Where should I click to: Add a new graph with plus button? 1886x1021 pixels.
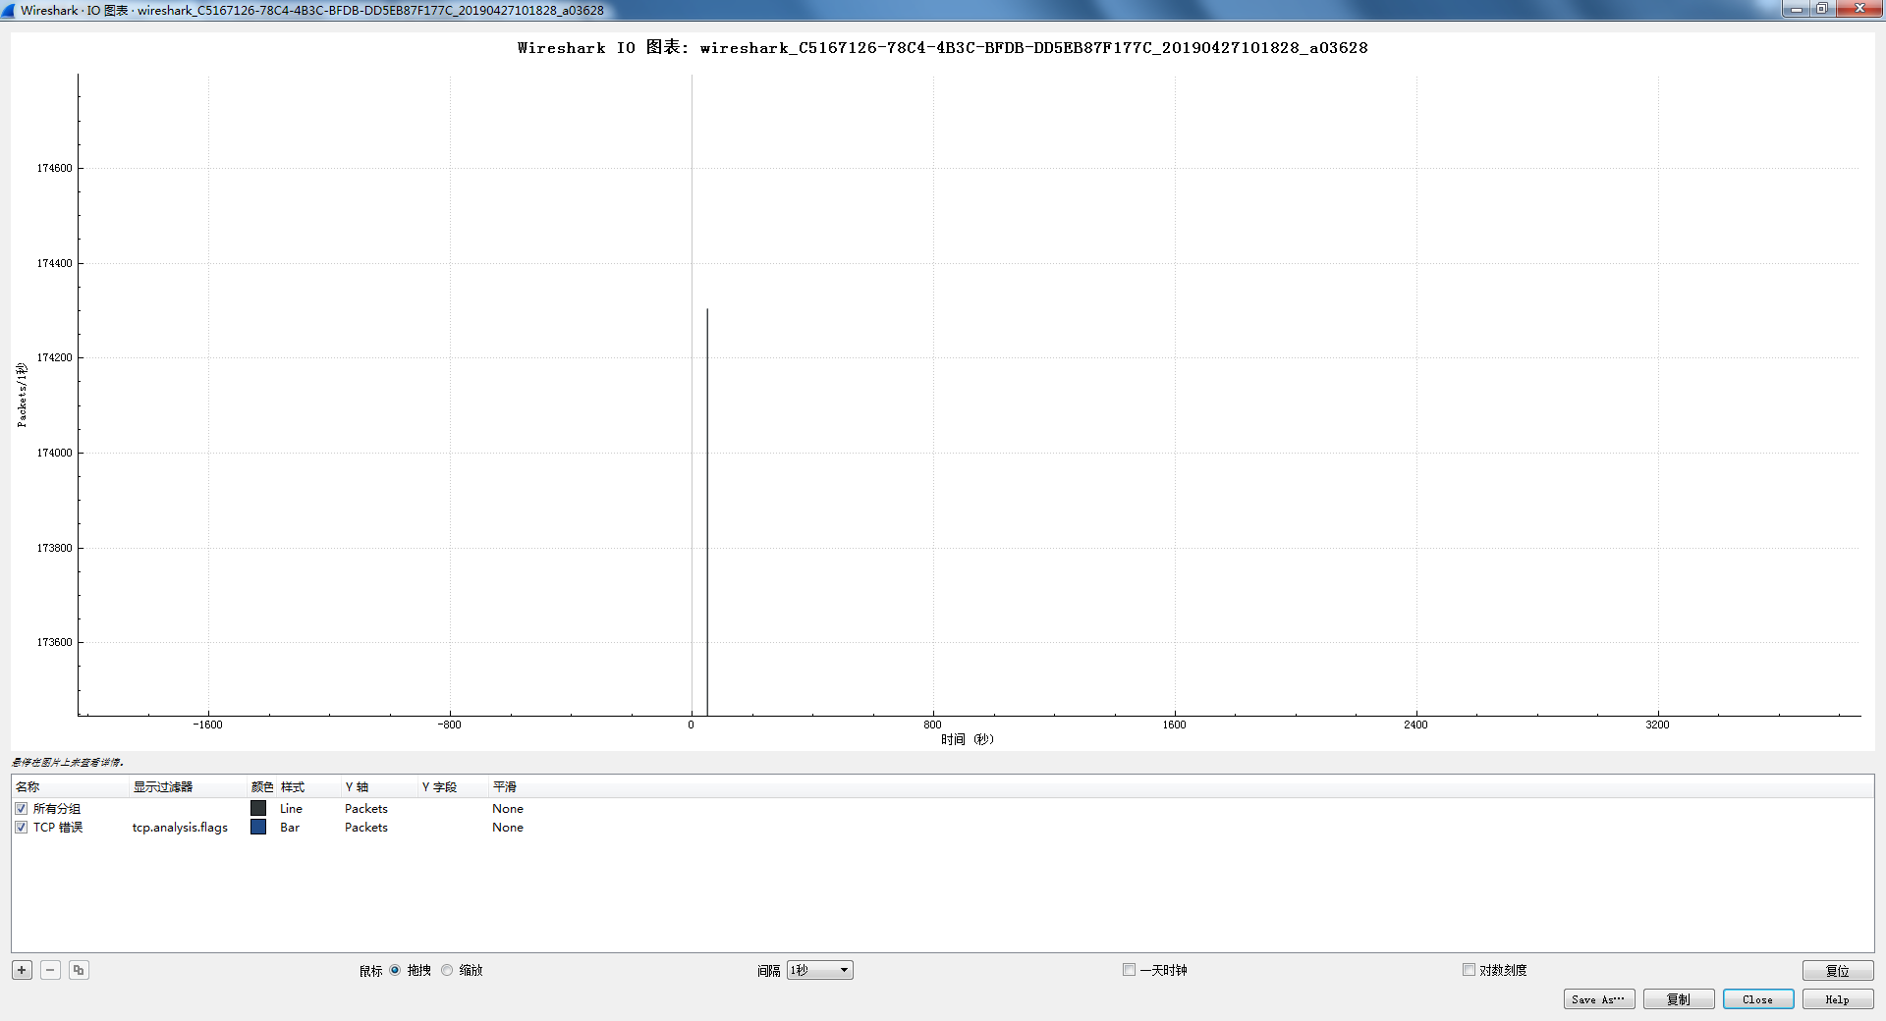click(22, 970)
